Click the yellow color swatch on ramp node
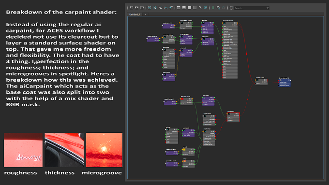The height and width of the screenshot is (185, 329). coord(184,150)
